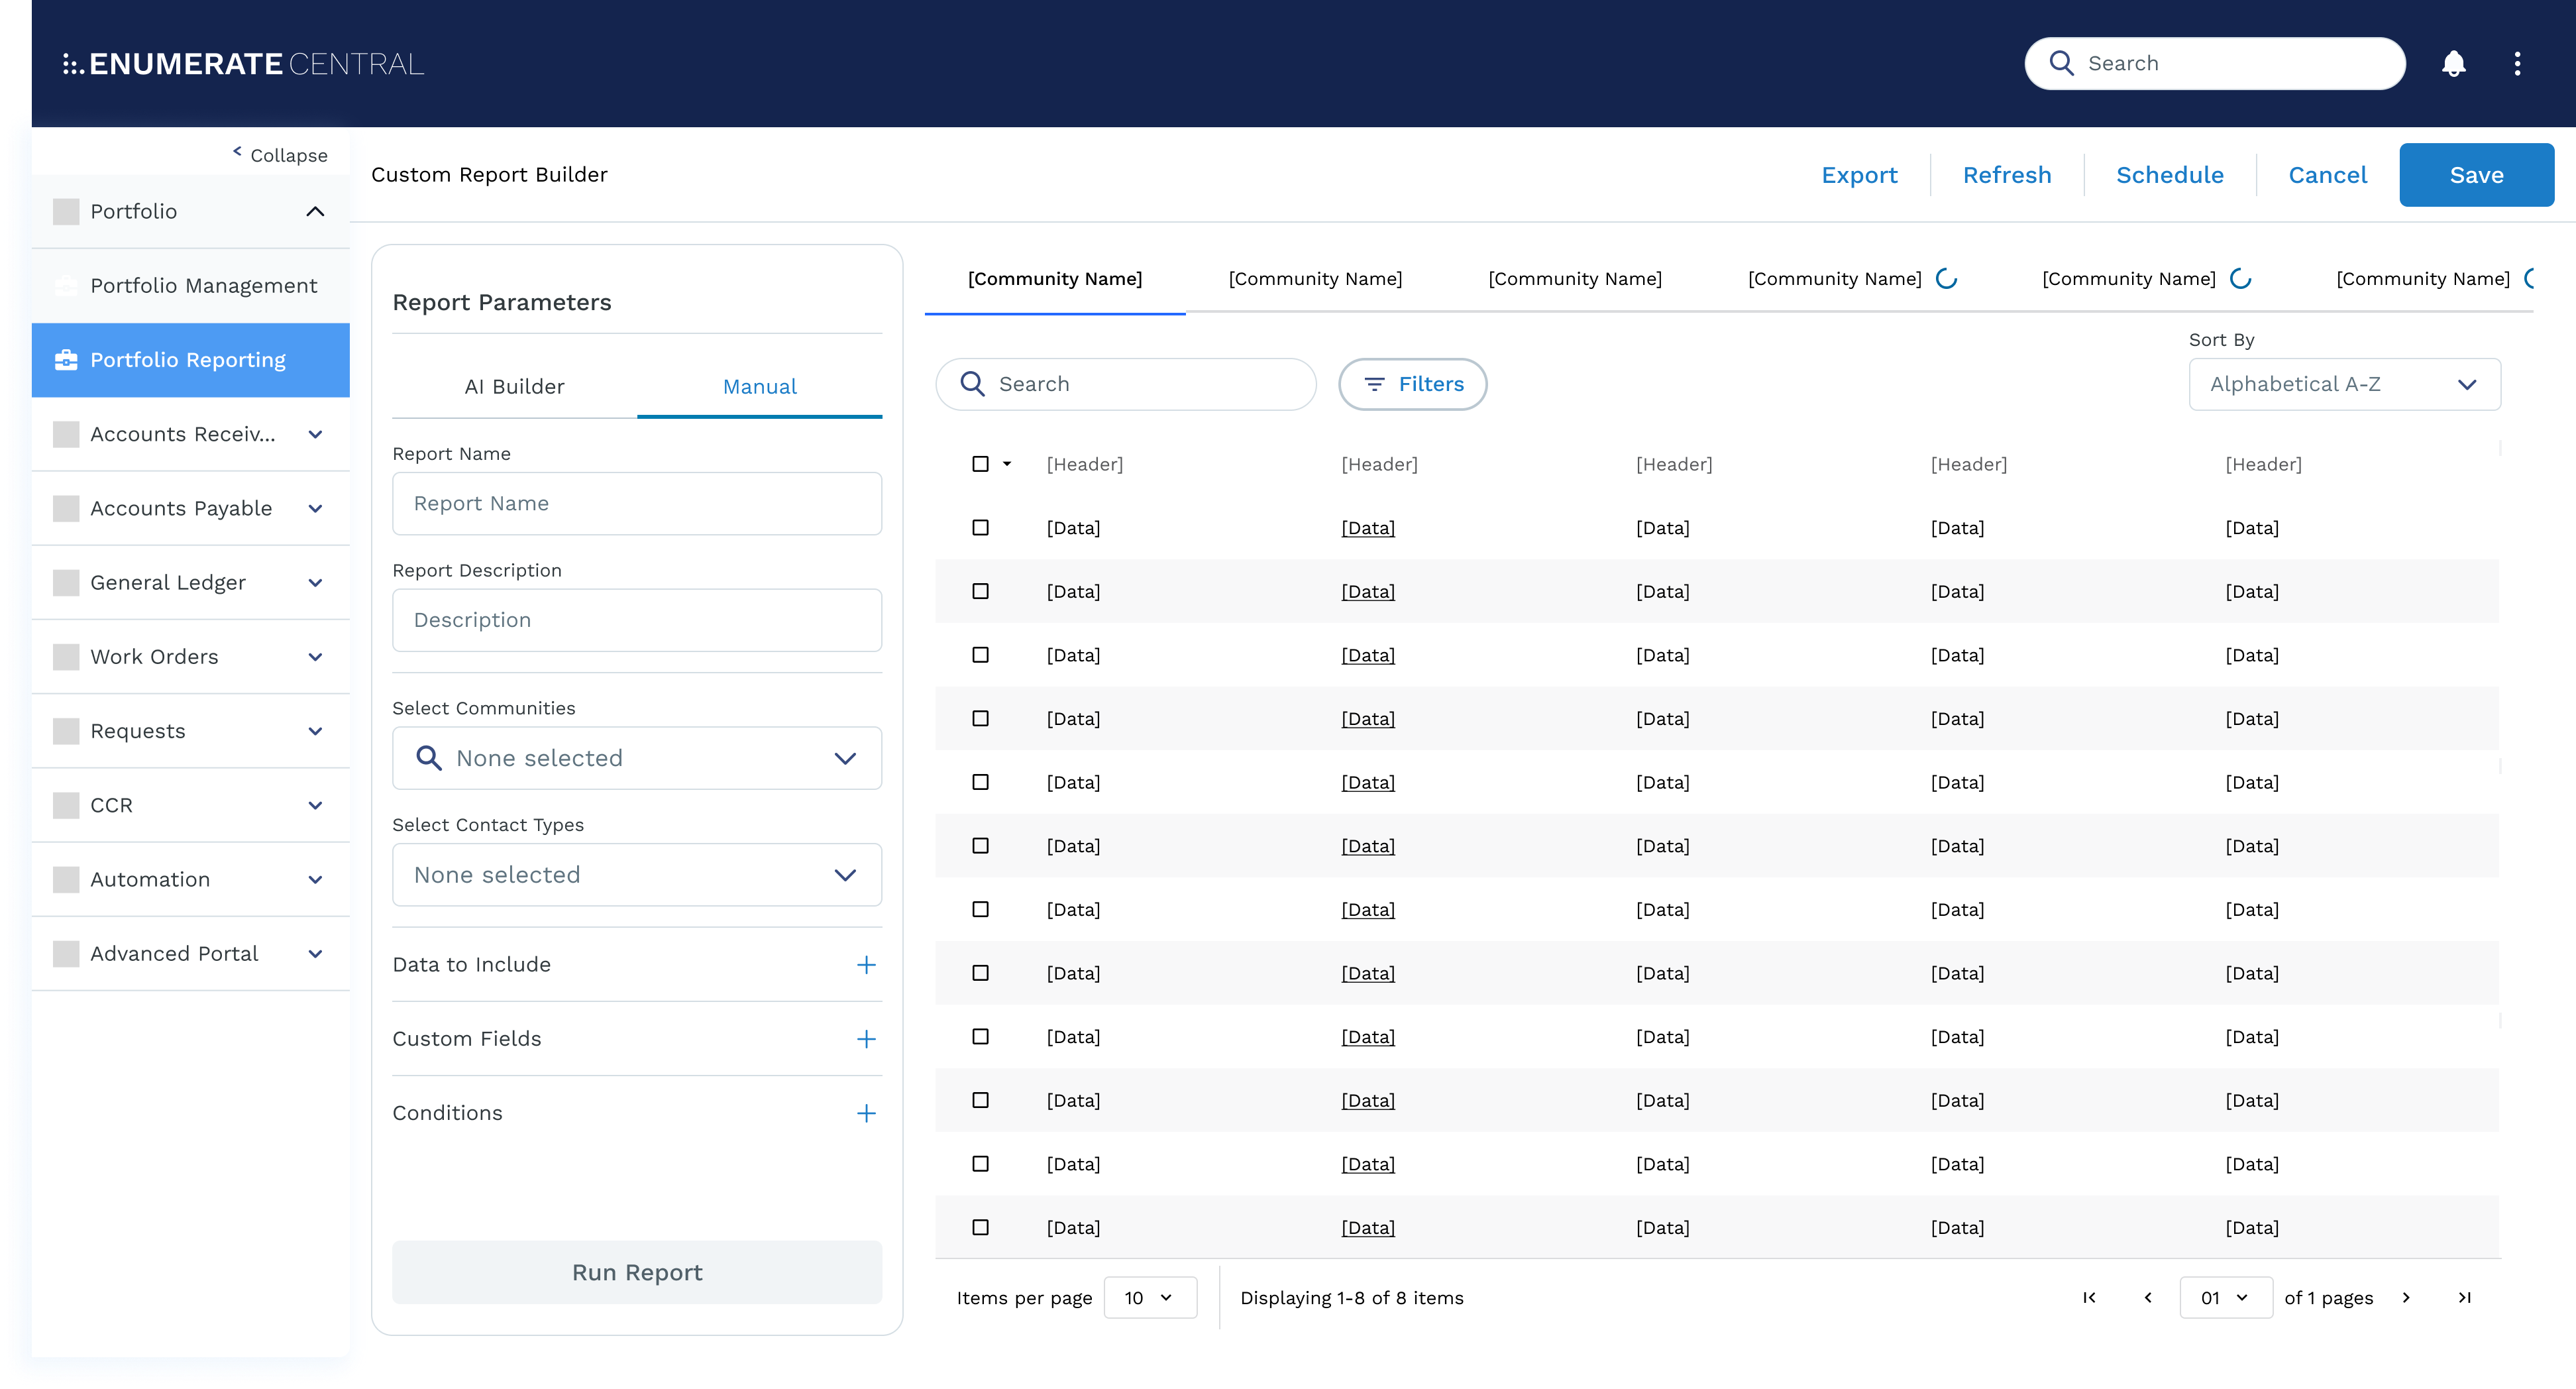
Task: Click the plus icon for Custom Fields
Action: 866,1039
